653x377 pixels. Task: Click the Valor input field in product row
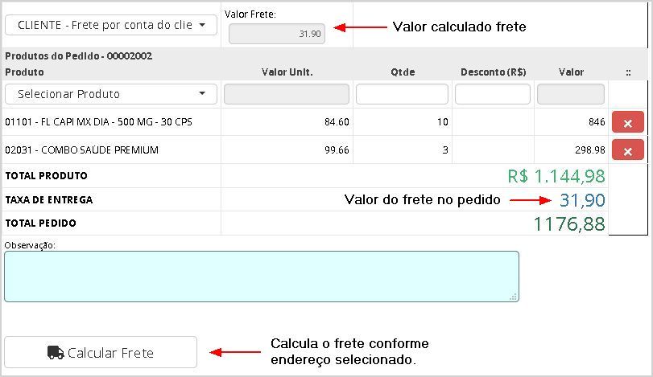pos(571,94)
